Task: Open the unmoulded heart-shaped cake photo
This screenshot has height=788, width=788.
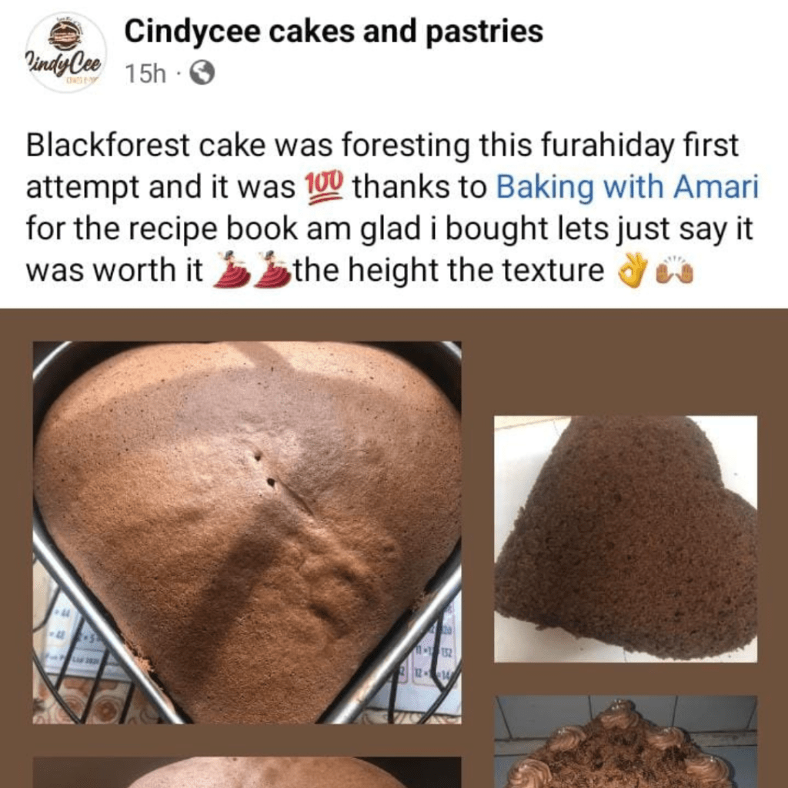Action: point(625,539)
